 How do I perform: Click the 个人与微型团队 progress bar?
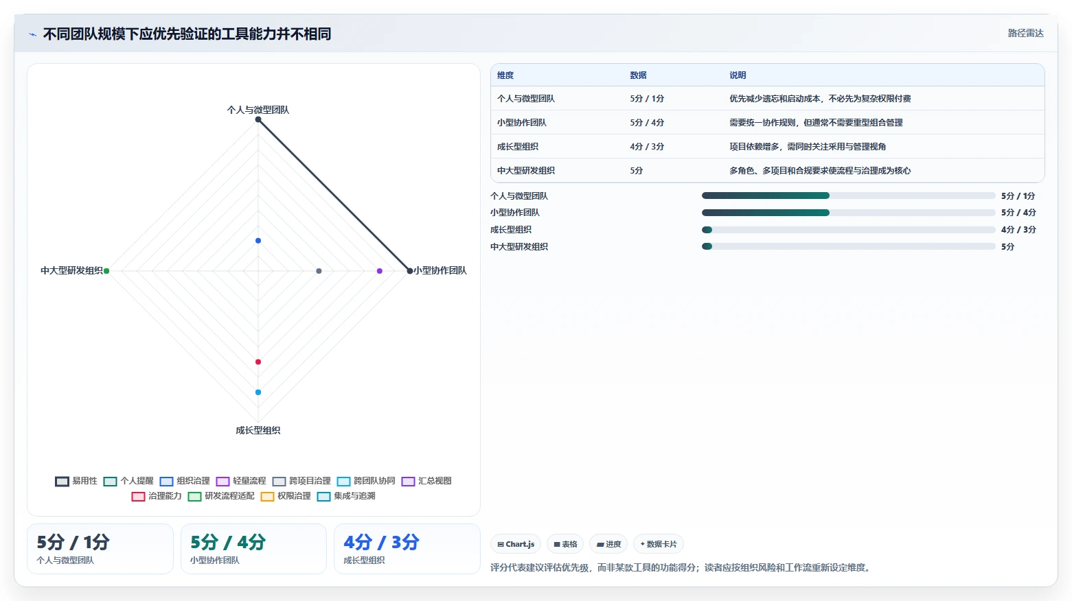pyautogui.click(x=848, y=196)
